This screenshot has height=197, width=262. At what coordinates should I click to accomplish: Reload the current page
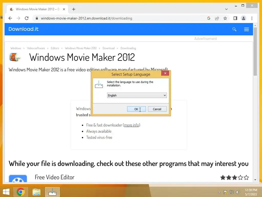point(27,18)
